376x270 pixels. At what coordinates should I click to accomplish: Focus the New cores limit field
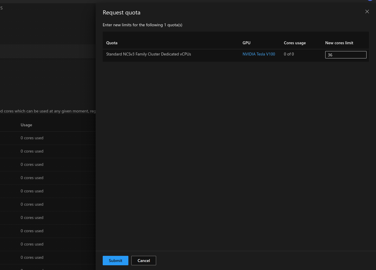click(346, 55)
